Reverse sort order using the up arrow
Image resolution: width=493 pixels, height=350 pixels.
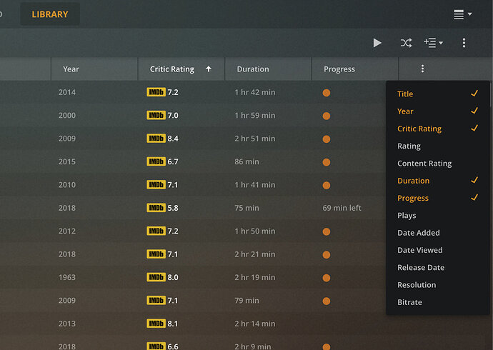click(209, 69)
